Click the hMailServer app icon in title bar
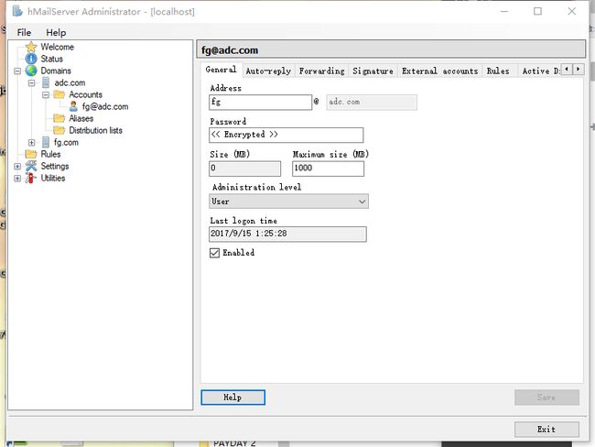 17,11
